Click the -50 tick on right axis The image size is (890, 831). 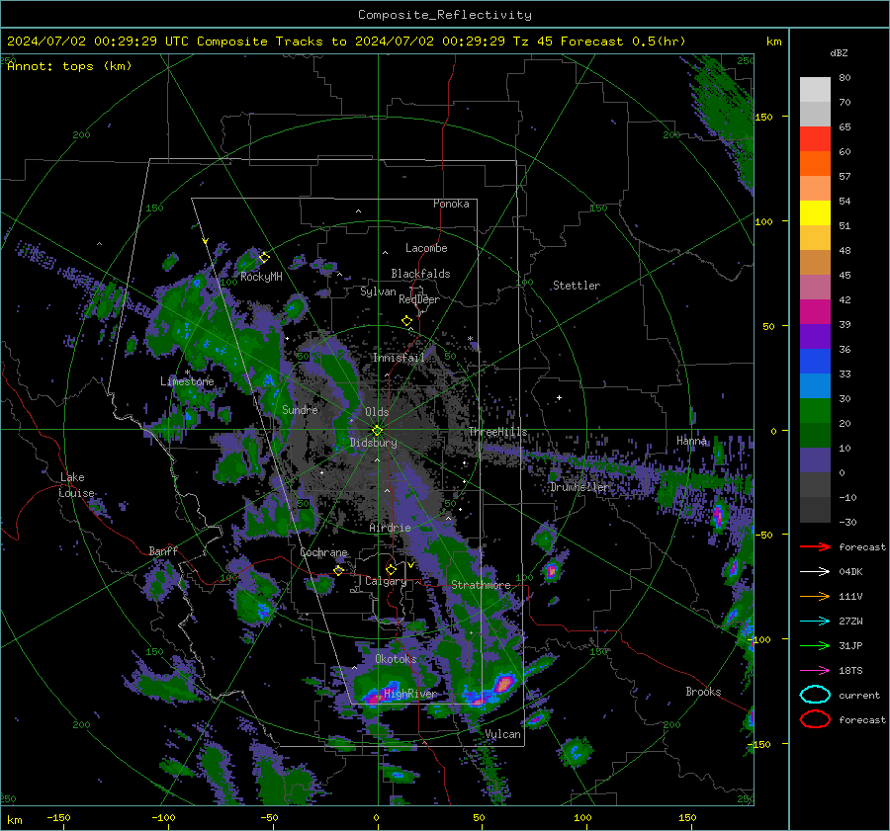765,535
